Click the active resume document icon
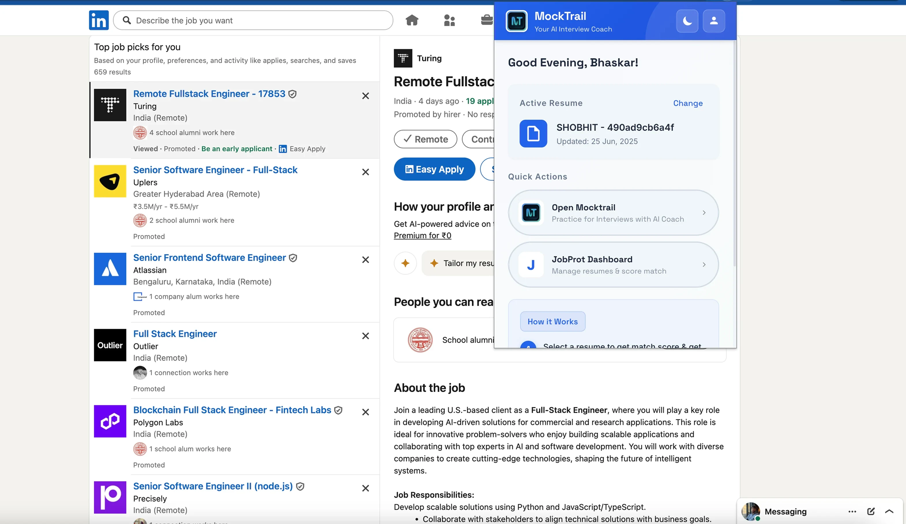906x524 pixels. coord(533,134)
